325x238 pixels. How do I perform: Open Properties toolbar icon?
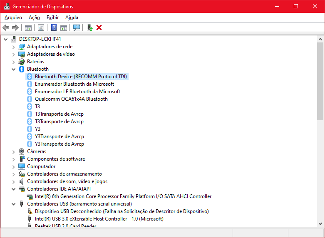pos(41,27)
